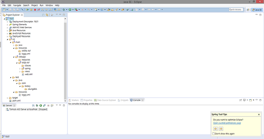Start the server with green play icon in Servers
This screenshot has height=139, width=264.
[x=41, y=105]
